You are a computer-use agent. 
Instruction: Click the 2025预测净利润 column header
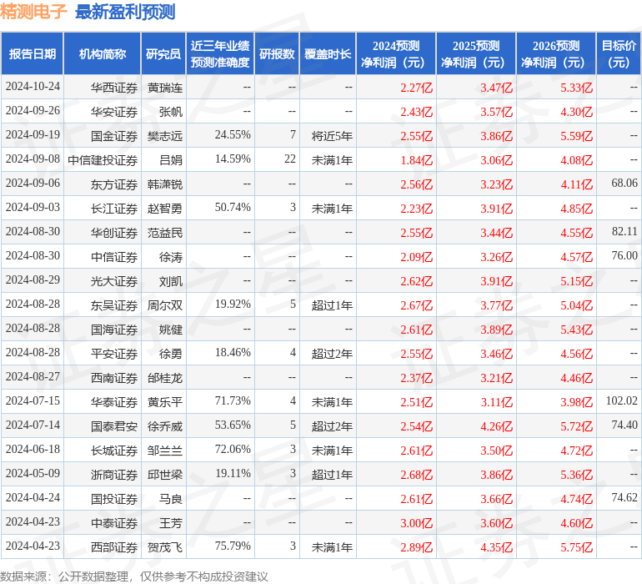[476, 53]
